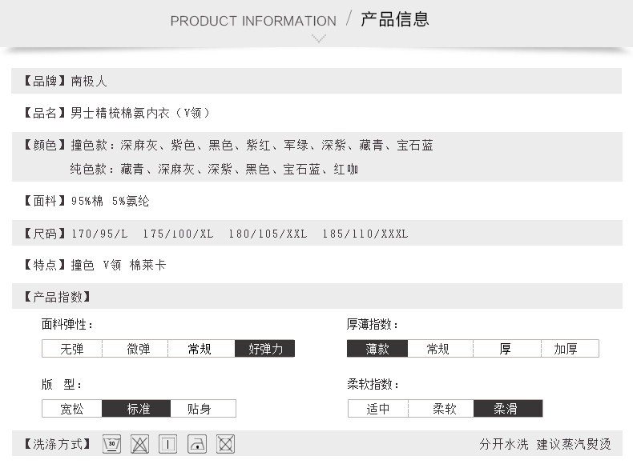Click the PRODUCT INFORMATION title text
This screenshot has height=464, width=633.
(253, 21)
